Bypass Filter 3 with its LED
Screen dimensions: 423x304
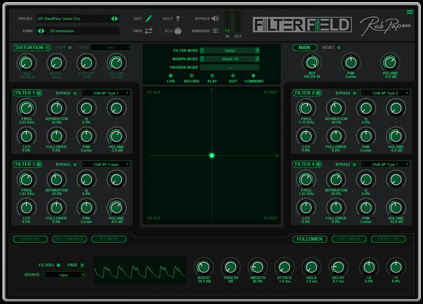pos(75,165)
